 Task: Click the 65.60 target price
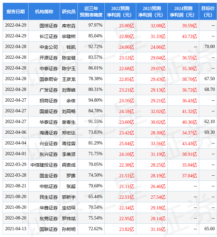[x=210, y=229]
